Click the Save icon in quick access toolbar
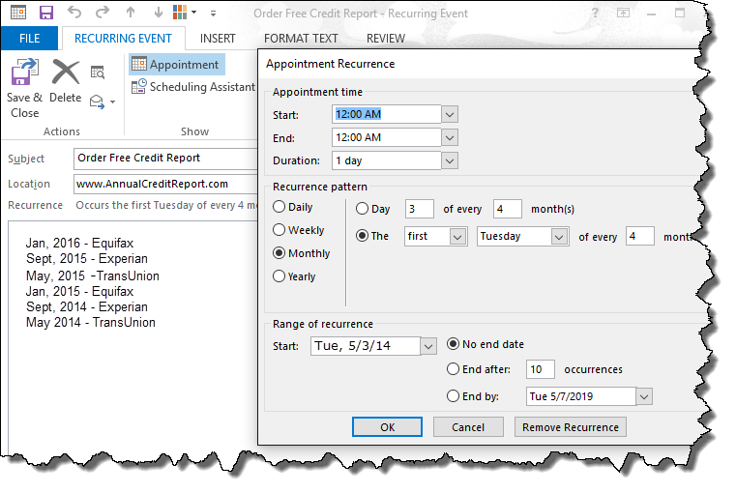The image size is (736, 493). point(45,14)
